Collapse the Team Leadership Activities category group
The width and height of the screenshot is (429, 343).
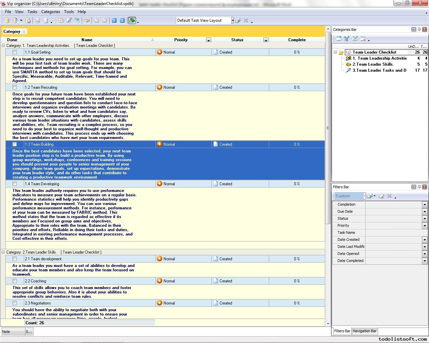3,46
